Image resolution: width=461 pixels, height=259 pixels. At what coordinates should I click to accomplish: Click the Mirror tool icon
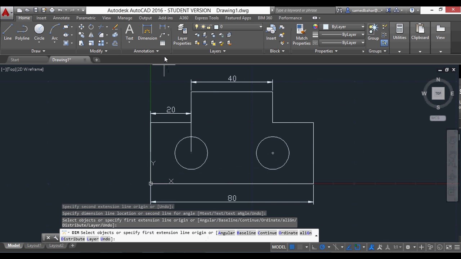point(91,35)
